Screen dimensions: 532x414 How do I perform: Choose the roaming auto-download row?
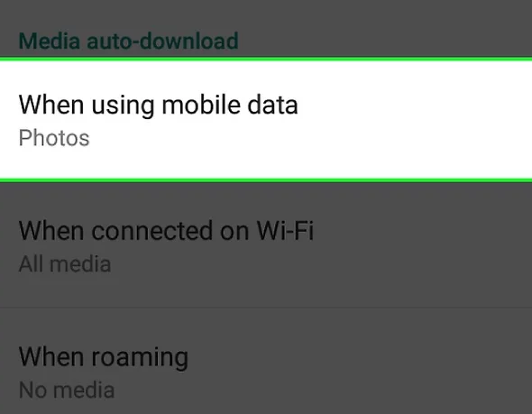click(266, 361)
